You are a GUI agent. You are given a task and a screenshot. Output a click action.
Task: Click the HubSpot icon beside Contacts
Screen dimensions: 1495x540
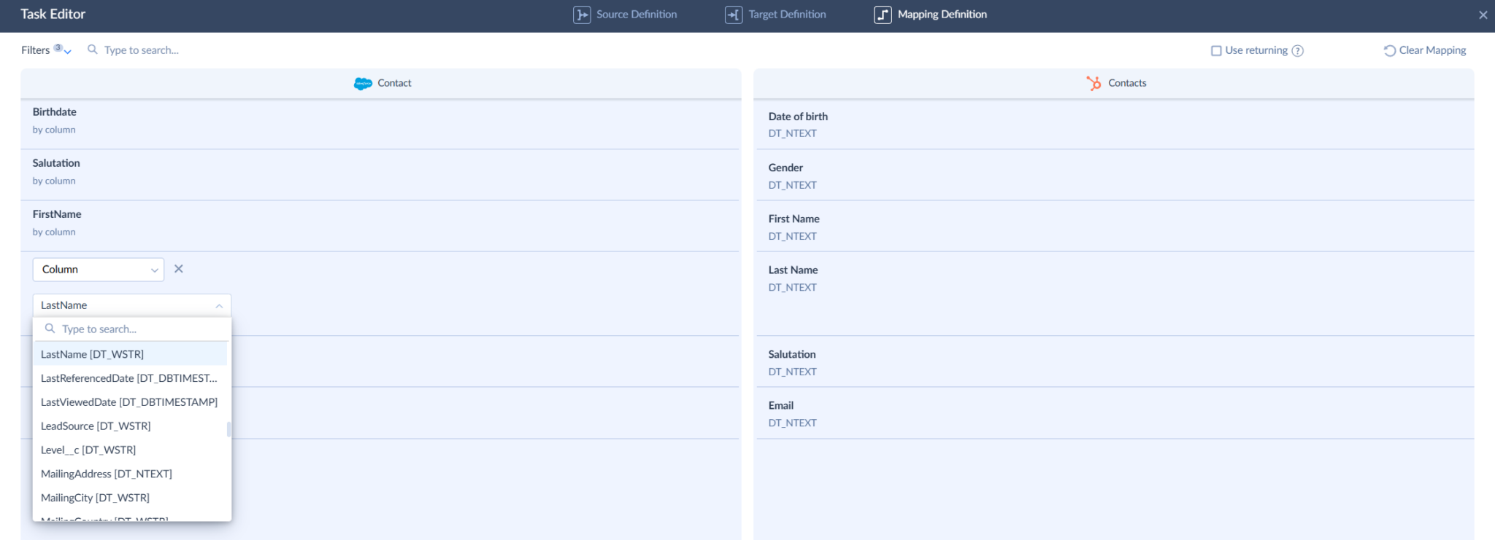point(1094,84)
